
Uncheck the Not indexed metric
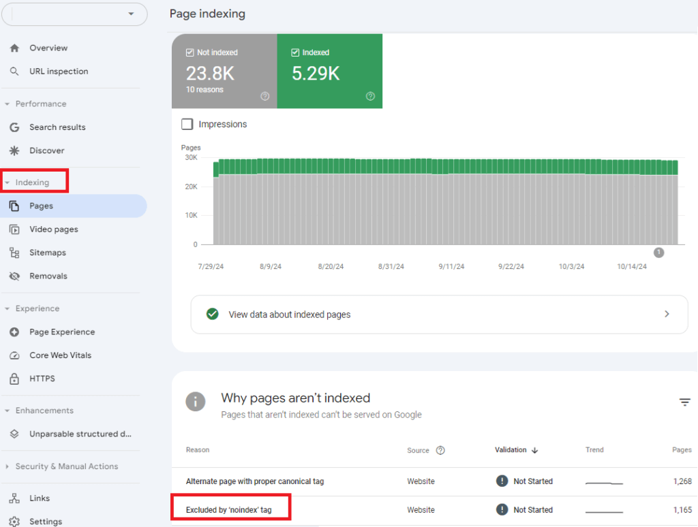(x=189, y=52)
